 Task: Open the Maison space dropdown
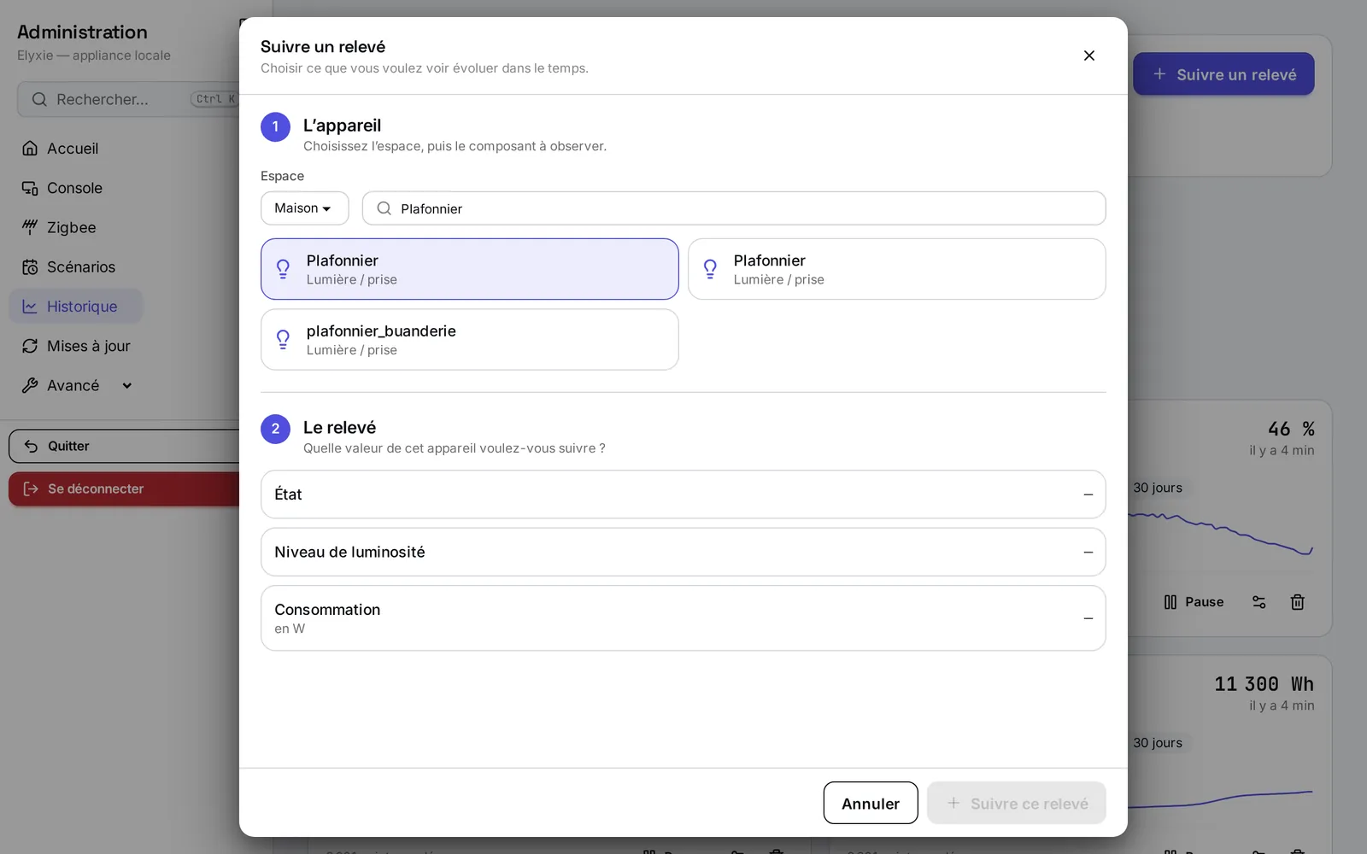pyautogui.click(x=304, y=208)
